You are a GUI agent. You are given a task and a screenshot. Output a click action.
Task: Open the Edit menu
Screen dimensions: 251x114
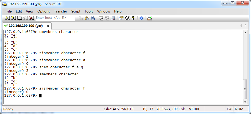[19, 11]
